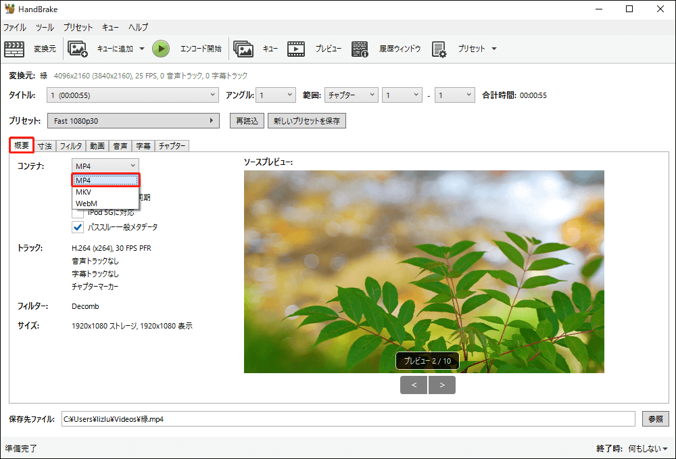Open the プレビュー preview window
Image resolution: width=676 pixels, height=459 pixels.
(x=312, y=49)
